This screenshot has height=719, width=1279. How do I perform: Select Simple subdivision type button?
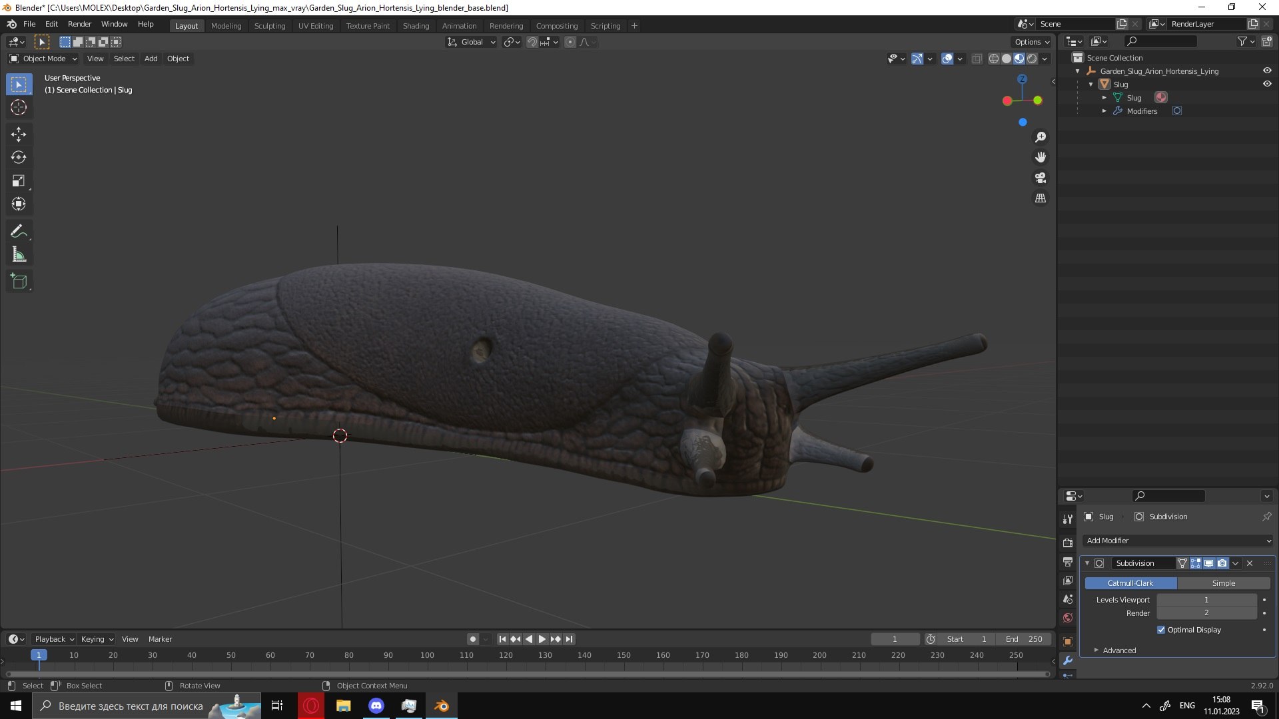(1224, 583)
